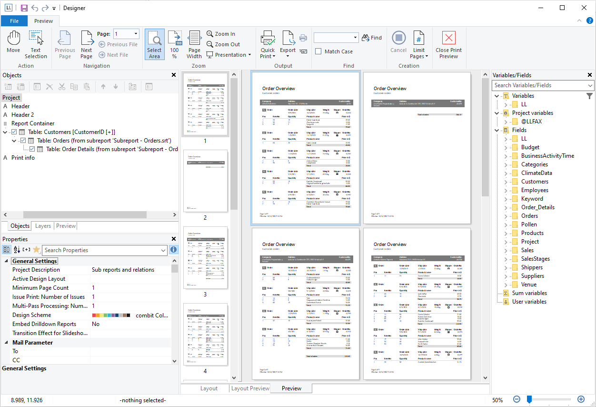Click the Search Properties field
The image size is (596, 407).
(x=104, y=250)
